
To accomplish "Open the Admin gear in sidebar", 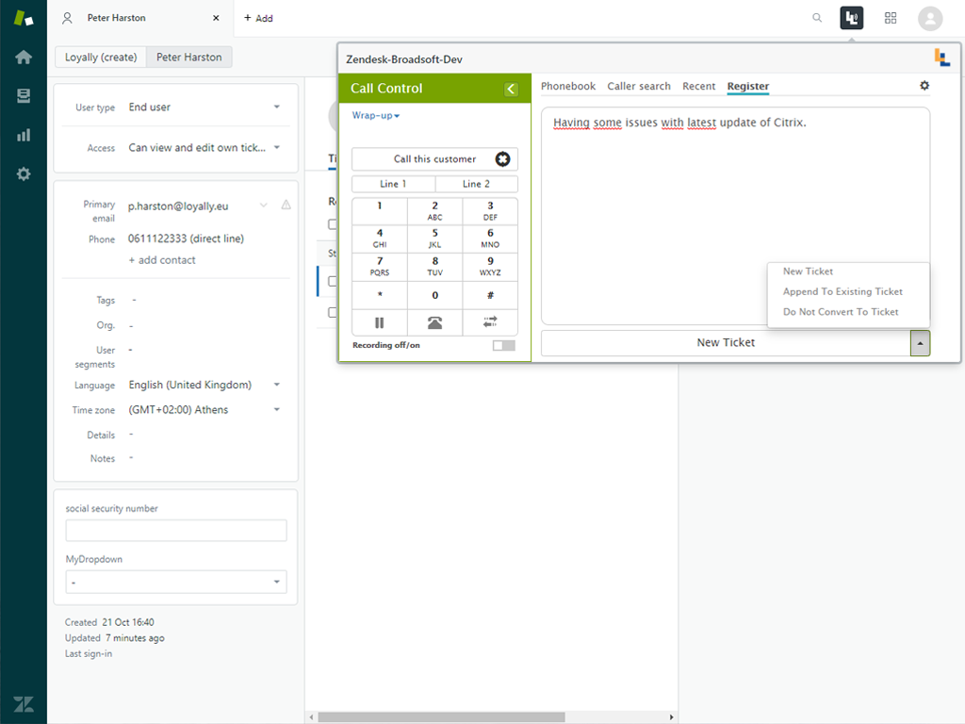I will [24, 173].
